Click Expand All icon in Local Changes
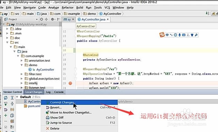 point(12,98)
